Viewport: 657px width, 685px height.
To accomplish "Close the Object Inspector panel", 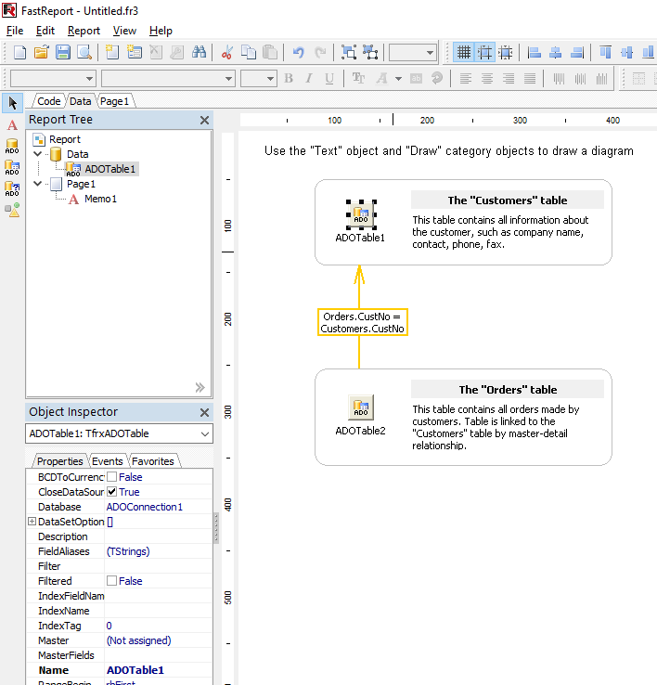I will [204, 412].
